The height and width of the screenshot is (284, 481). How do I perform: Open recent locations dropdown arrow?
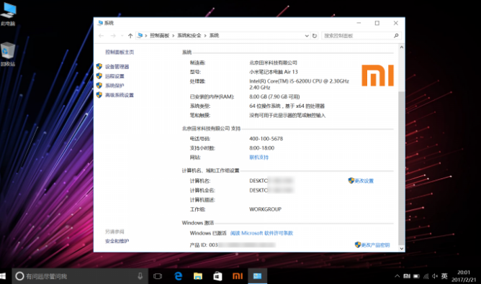point(122,36)
